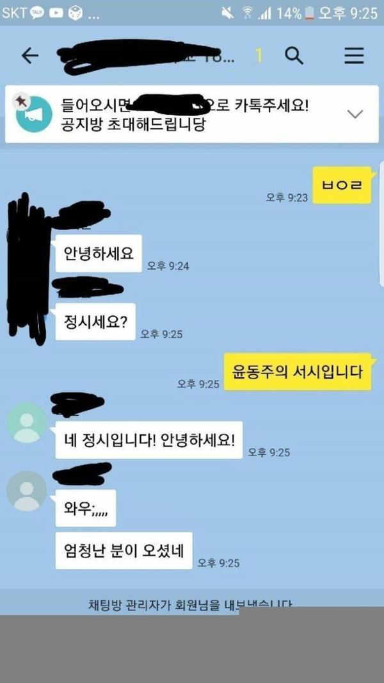The image size is (384, 683).
Task: Select the yellow ㅂㅇㄹ message bubble
Action: pos(342,185)
